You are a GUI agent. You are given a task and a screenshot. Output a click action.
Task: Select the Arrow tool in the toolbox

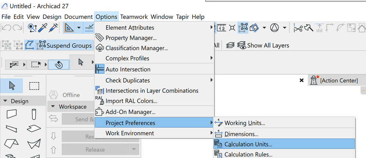pos(12,86)
